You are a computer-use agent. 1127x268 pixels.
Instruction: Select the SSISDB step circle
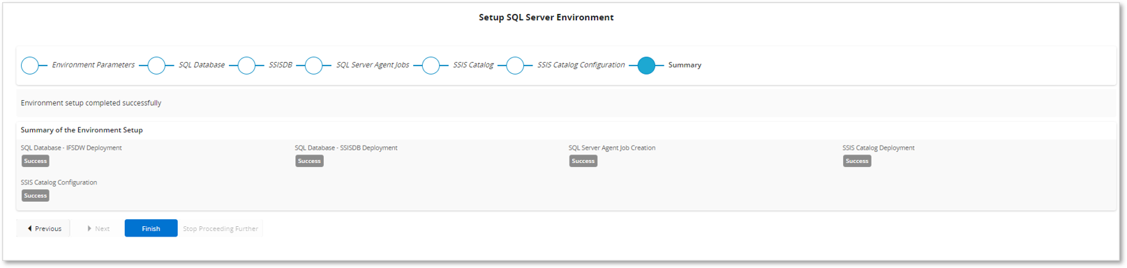click(246, 65)
